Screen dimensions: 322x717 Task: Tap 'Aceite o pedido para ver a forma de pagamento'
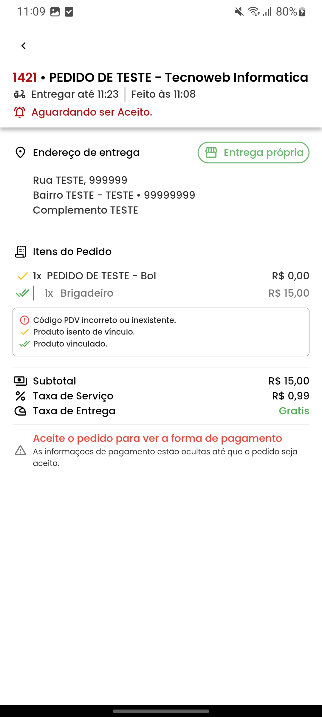tap(157, 438)
